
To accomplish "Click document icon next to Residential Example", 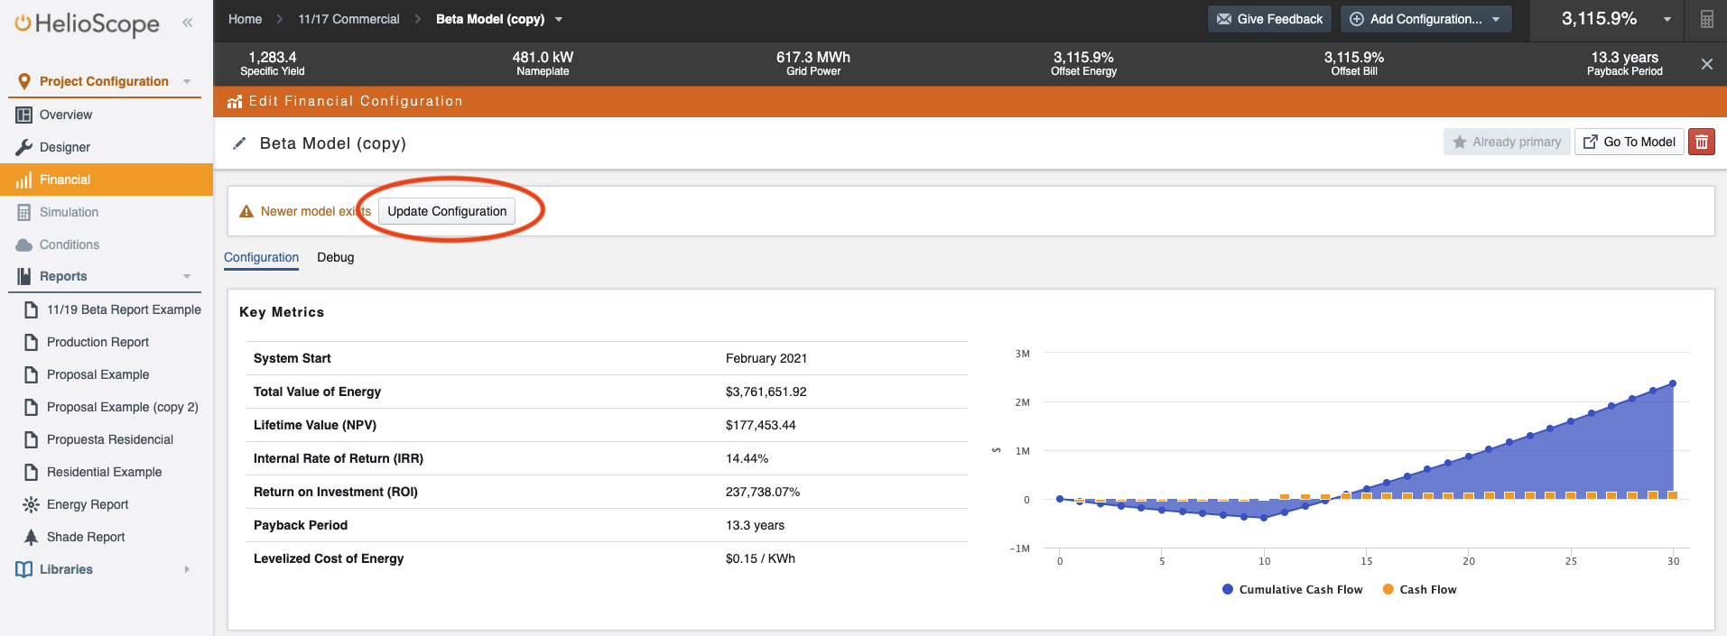I will [x=31, y=472].
